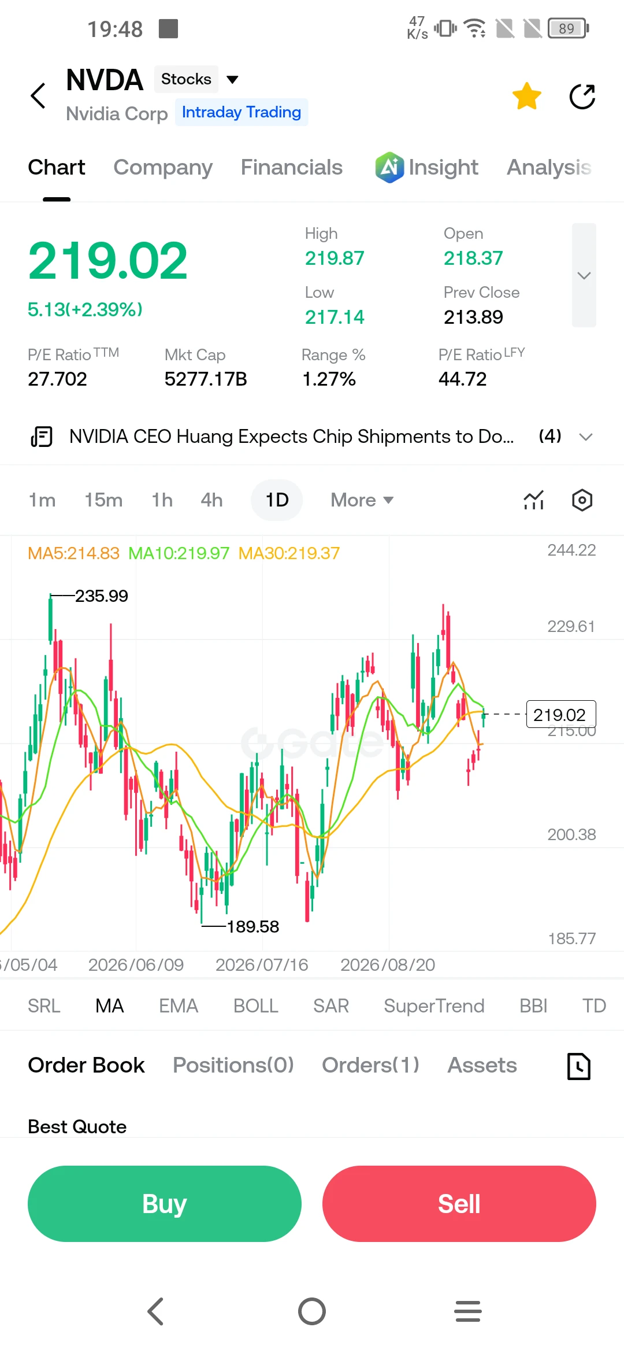The width and height of the screenshot is (624, 1353).
Task: Open the Orders(1) tab
Action: pos(371,1065)
